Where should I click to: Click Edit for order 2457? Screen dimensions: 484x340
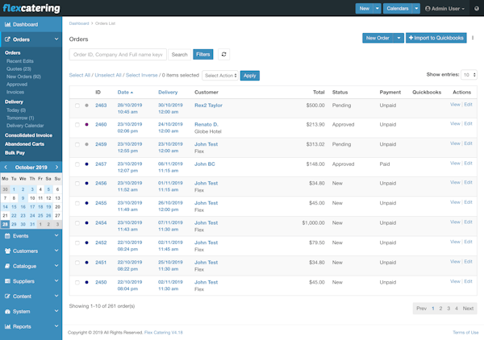pos(468,163)
